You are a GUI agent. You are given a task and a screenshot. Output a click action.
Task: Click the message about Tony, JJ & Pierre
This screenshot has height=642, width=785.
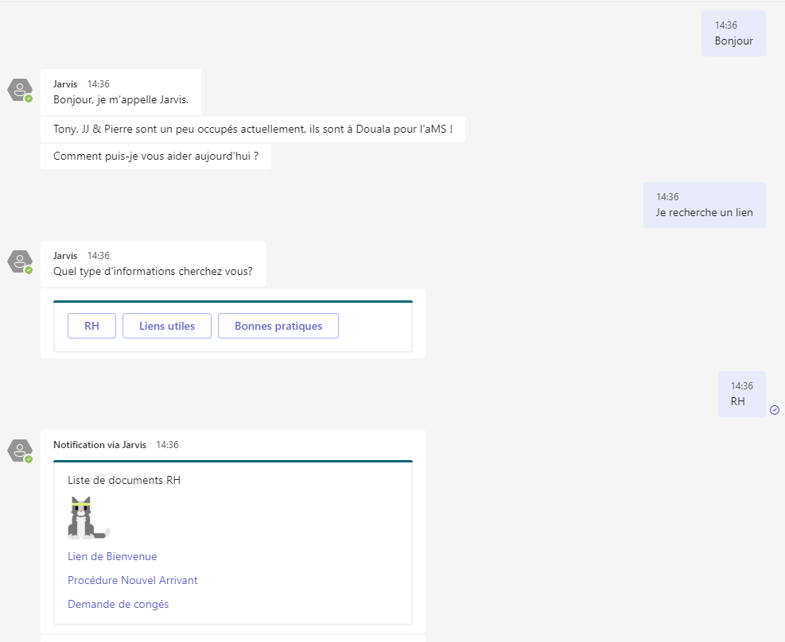252,129
